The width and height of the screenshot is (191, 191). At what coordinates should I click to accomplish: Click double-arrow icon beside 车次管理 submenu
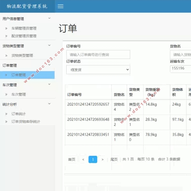pos(6,94)
